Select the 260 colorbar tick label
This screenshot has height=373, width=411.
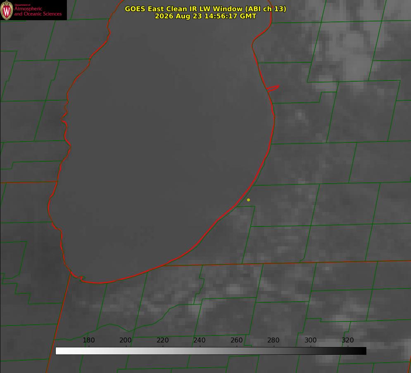236,340
